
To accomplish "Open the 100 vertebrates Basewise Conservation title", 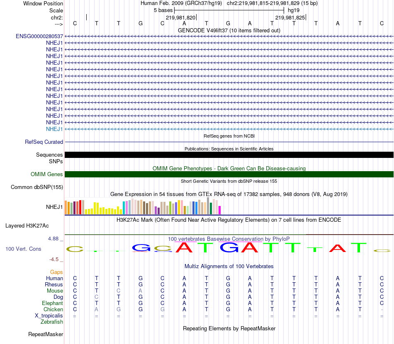I will click(x=229, y=239).
